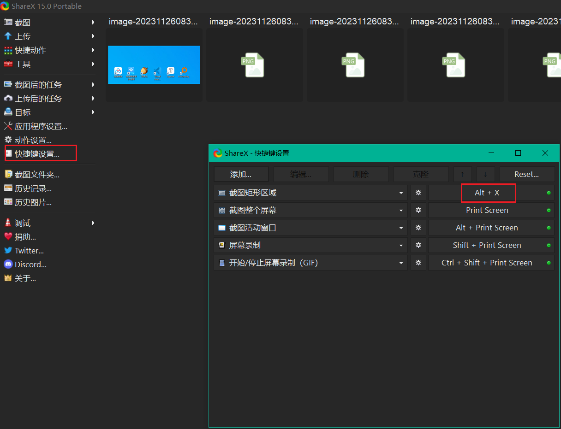This screenshot has height=429, width=561.
Task: Click the Shift + Print Screen hotkey button
Action: coord(491,245)
